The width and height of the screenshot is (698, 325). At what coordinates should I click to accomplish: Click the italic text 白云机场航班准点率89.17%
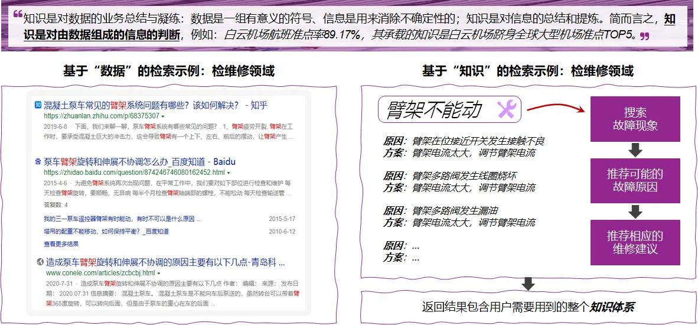pyautogui.click(x=292, y=35)
